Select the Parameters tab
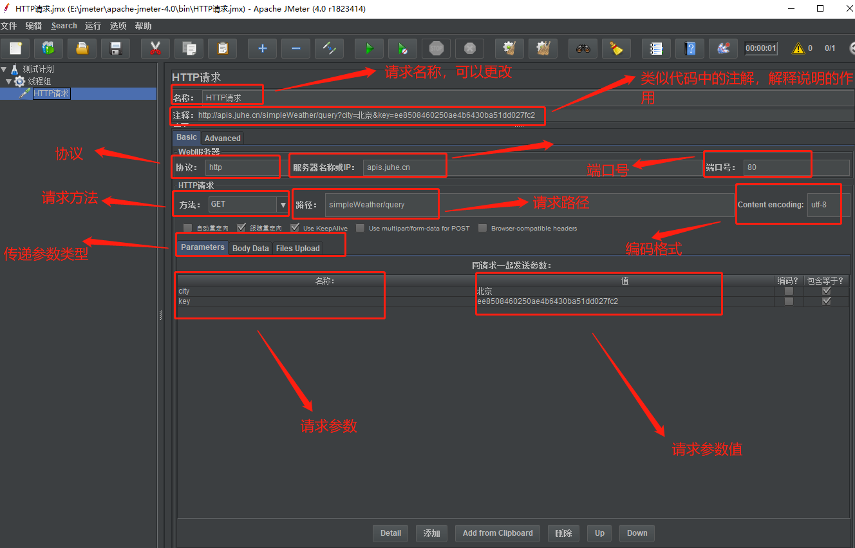855x548 pixels. pos(203,247)
